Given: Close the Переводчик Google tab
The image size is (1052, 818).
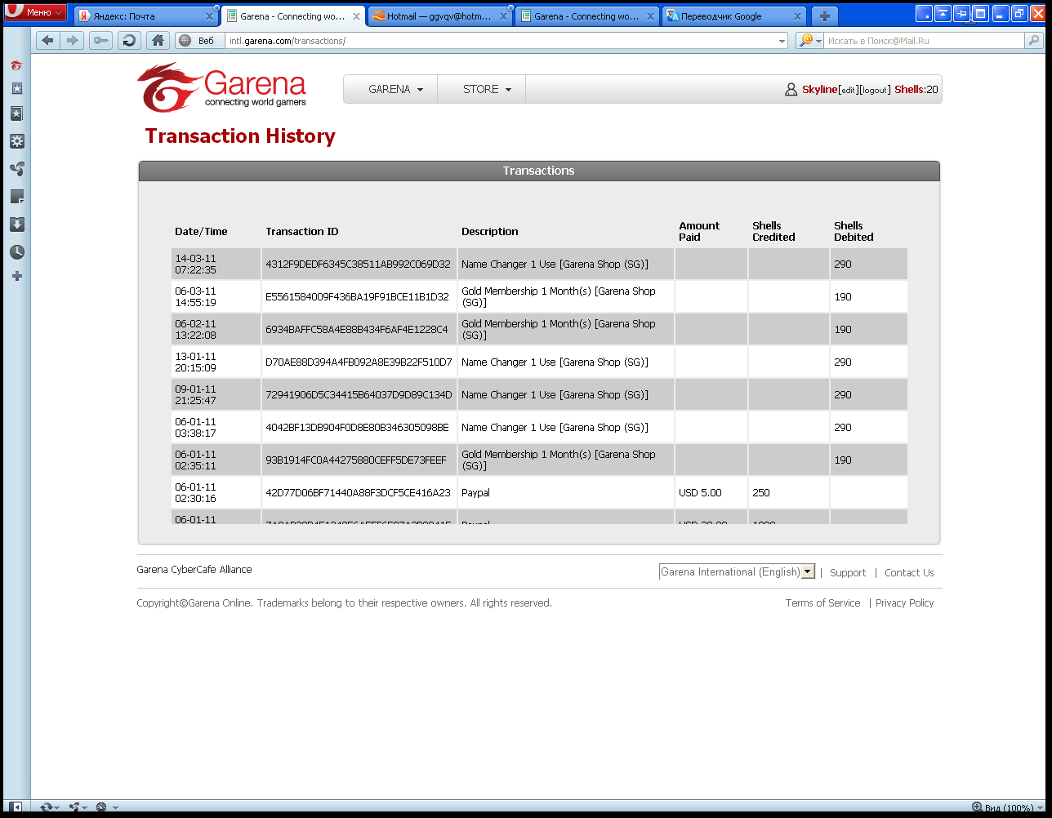Looking at the screenshot, I should [x=797, y=16].
